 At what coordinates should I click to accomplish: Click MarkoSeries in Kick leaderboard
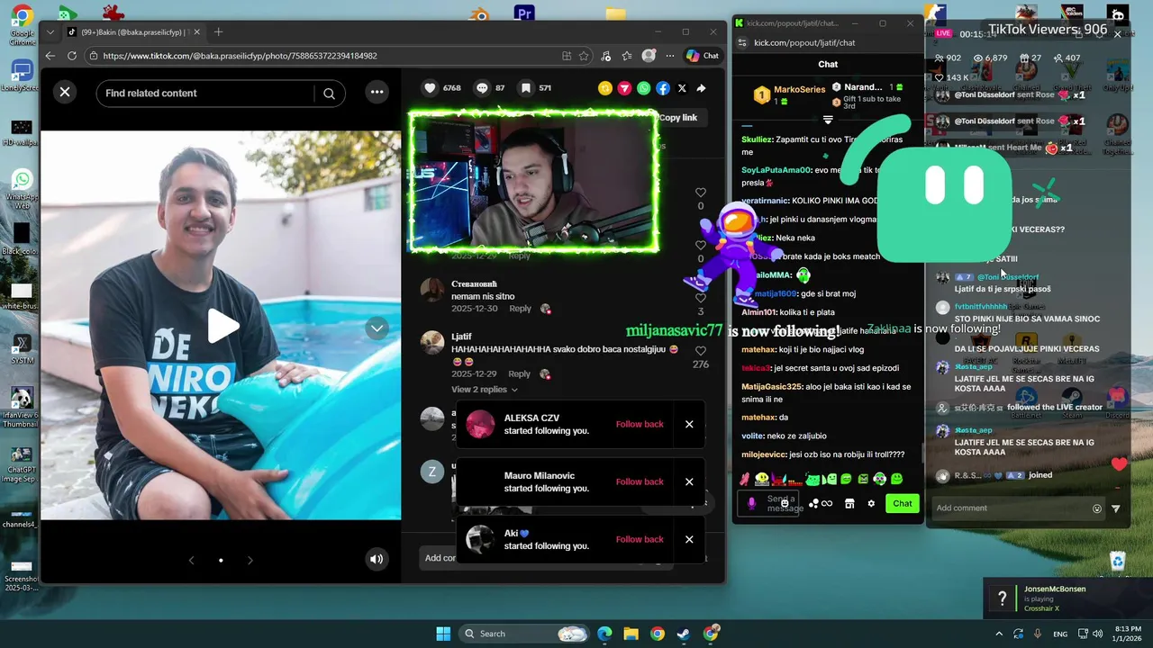click(800, 89)
